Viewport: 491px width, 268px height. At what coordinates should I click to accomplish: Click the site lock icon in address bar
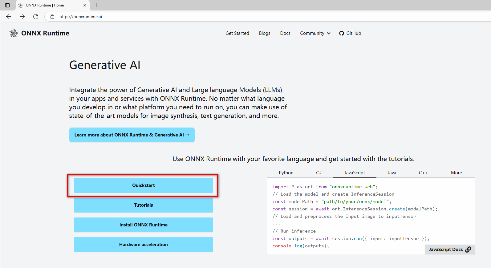pyautogui.click(x=52, y=17)
